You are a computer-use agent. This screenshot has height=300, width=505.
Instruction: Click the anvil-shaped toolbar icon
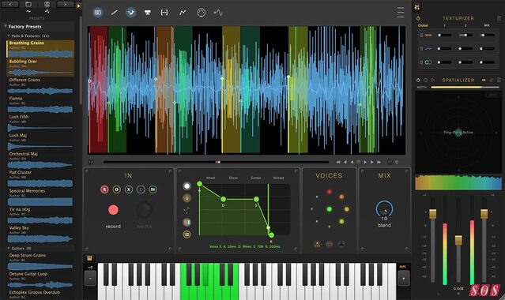(x=148, y=13)
